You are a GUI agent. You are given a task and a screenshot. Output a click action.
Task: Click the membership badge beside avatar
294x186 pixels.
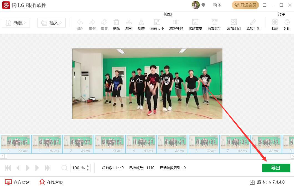[203, 5]
